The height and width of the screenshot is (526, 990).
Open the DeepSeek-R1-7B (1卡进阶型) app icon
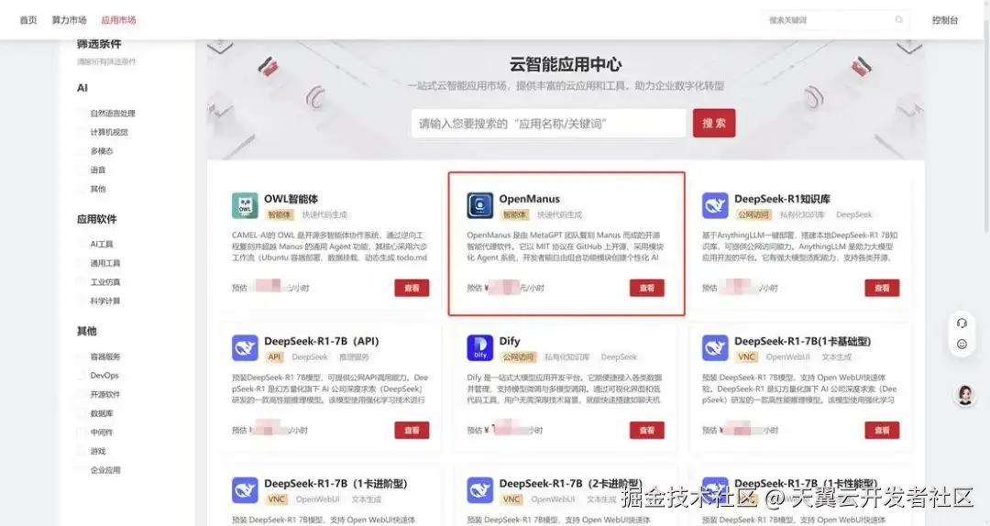(x=245, y=490)
